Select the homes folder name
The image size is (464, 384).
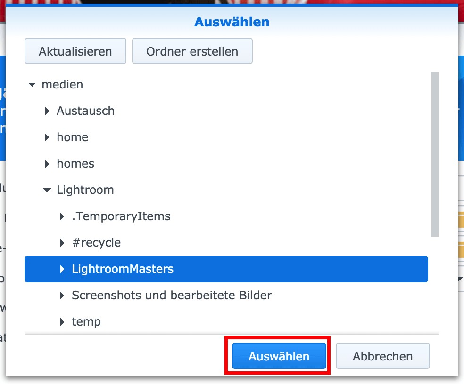(x=75, y=164)
